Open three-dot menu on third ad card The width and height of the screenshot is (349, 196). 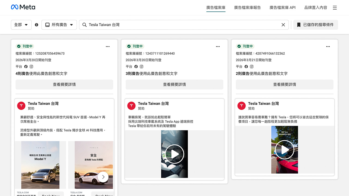click(x=328, y=47)
